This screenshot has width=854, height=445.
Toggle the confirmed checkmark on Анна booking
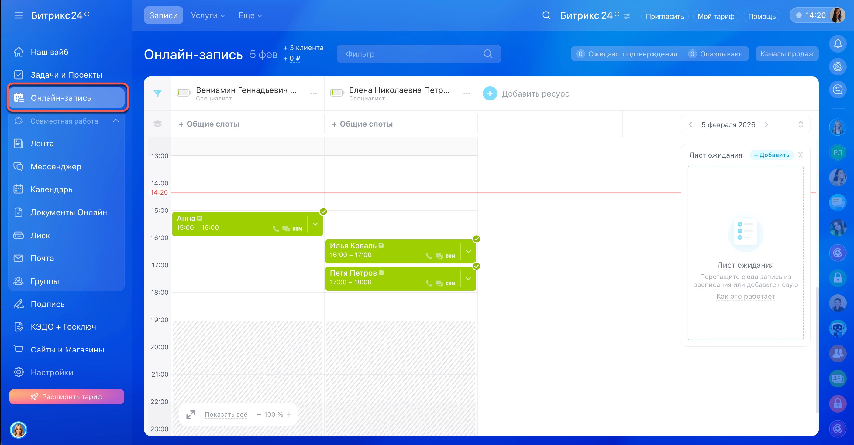coord(323,212)
